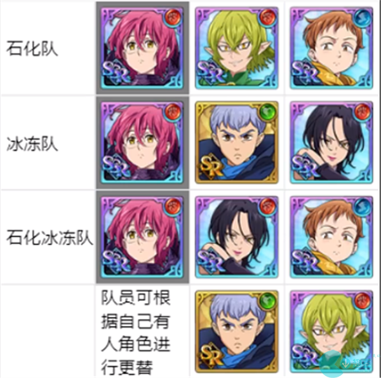Select lavender-haired hero beside 队员可根据 note
This screenshot has width=381, height=378.
(237, 332)
